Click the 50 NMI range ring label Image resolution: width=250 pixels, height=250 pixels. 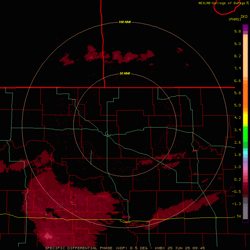(125, 73)
